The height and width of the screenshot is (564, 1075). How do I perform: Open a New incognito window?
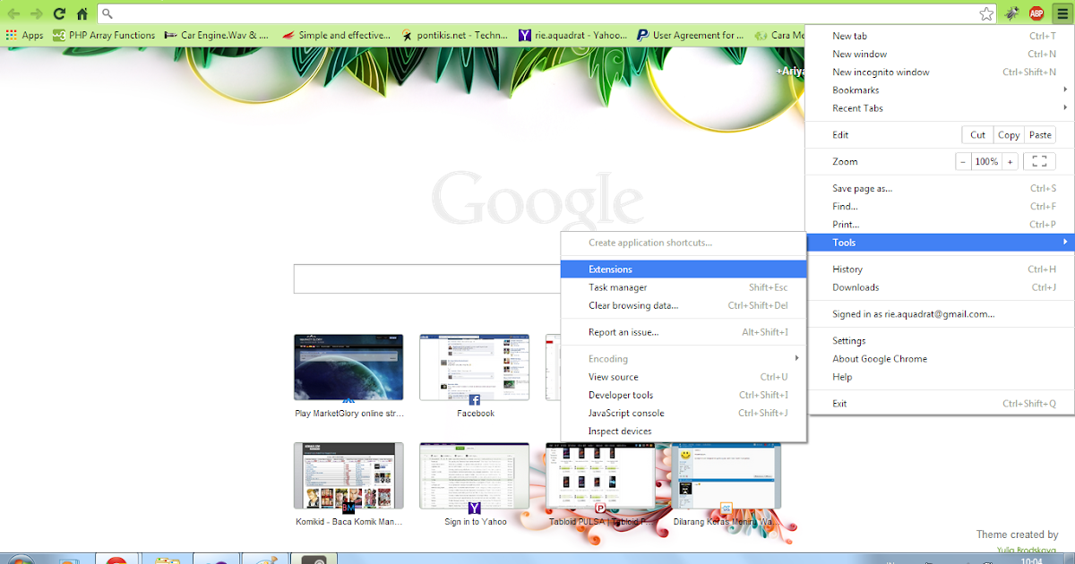939,72
